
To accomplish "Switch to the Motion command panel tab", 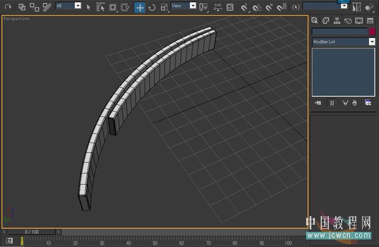I will pyautogui.click(x=348, y=21).
